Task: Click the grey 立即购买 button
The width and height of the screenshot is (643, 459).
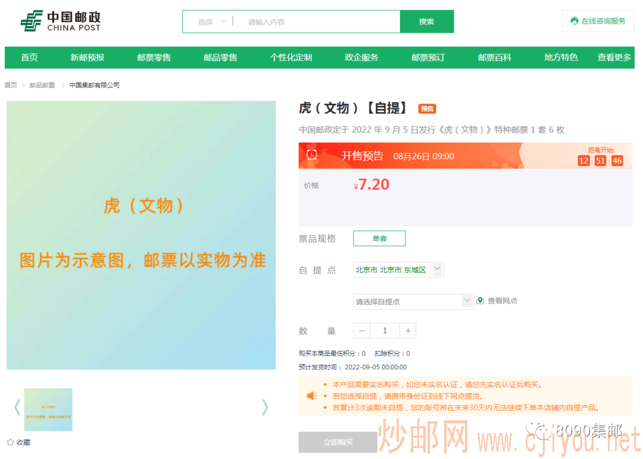Action: tap(338, 442)
